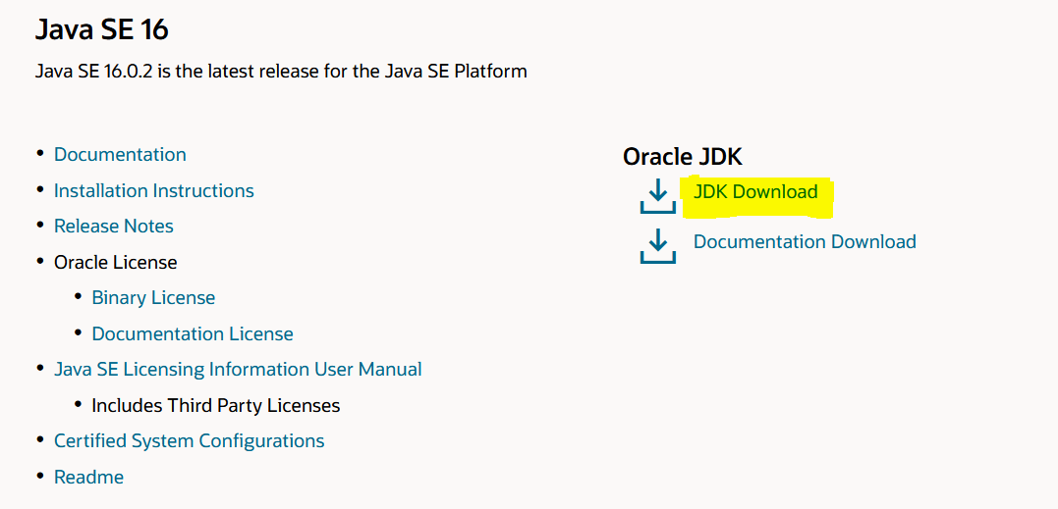View the Release Notes link

pos(114,227)
